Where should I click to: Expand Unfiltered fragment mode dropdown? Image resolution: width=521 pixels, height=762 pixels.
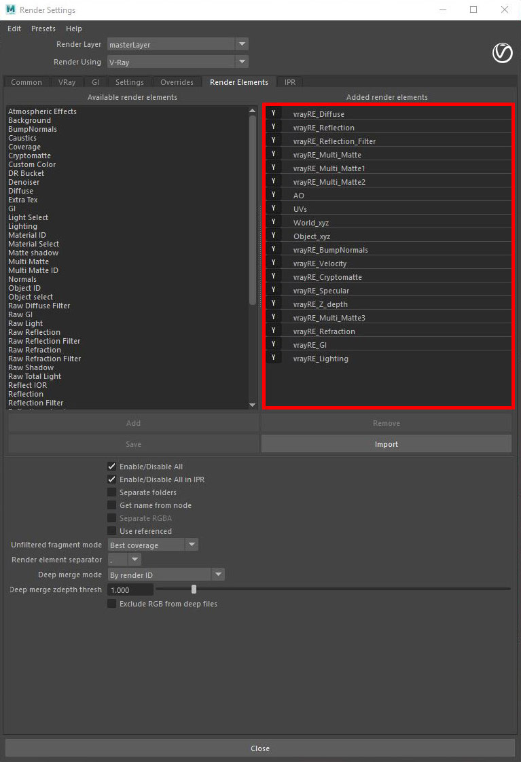[153, 545]
